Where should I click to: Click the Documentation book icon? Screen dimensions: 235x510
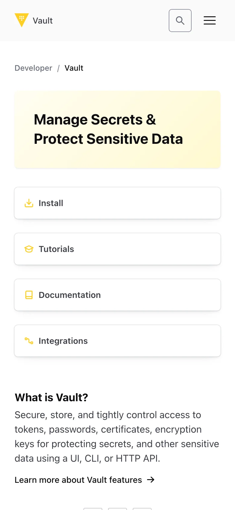[x=29, y=295]
